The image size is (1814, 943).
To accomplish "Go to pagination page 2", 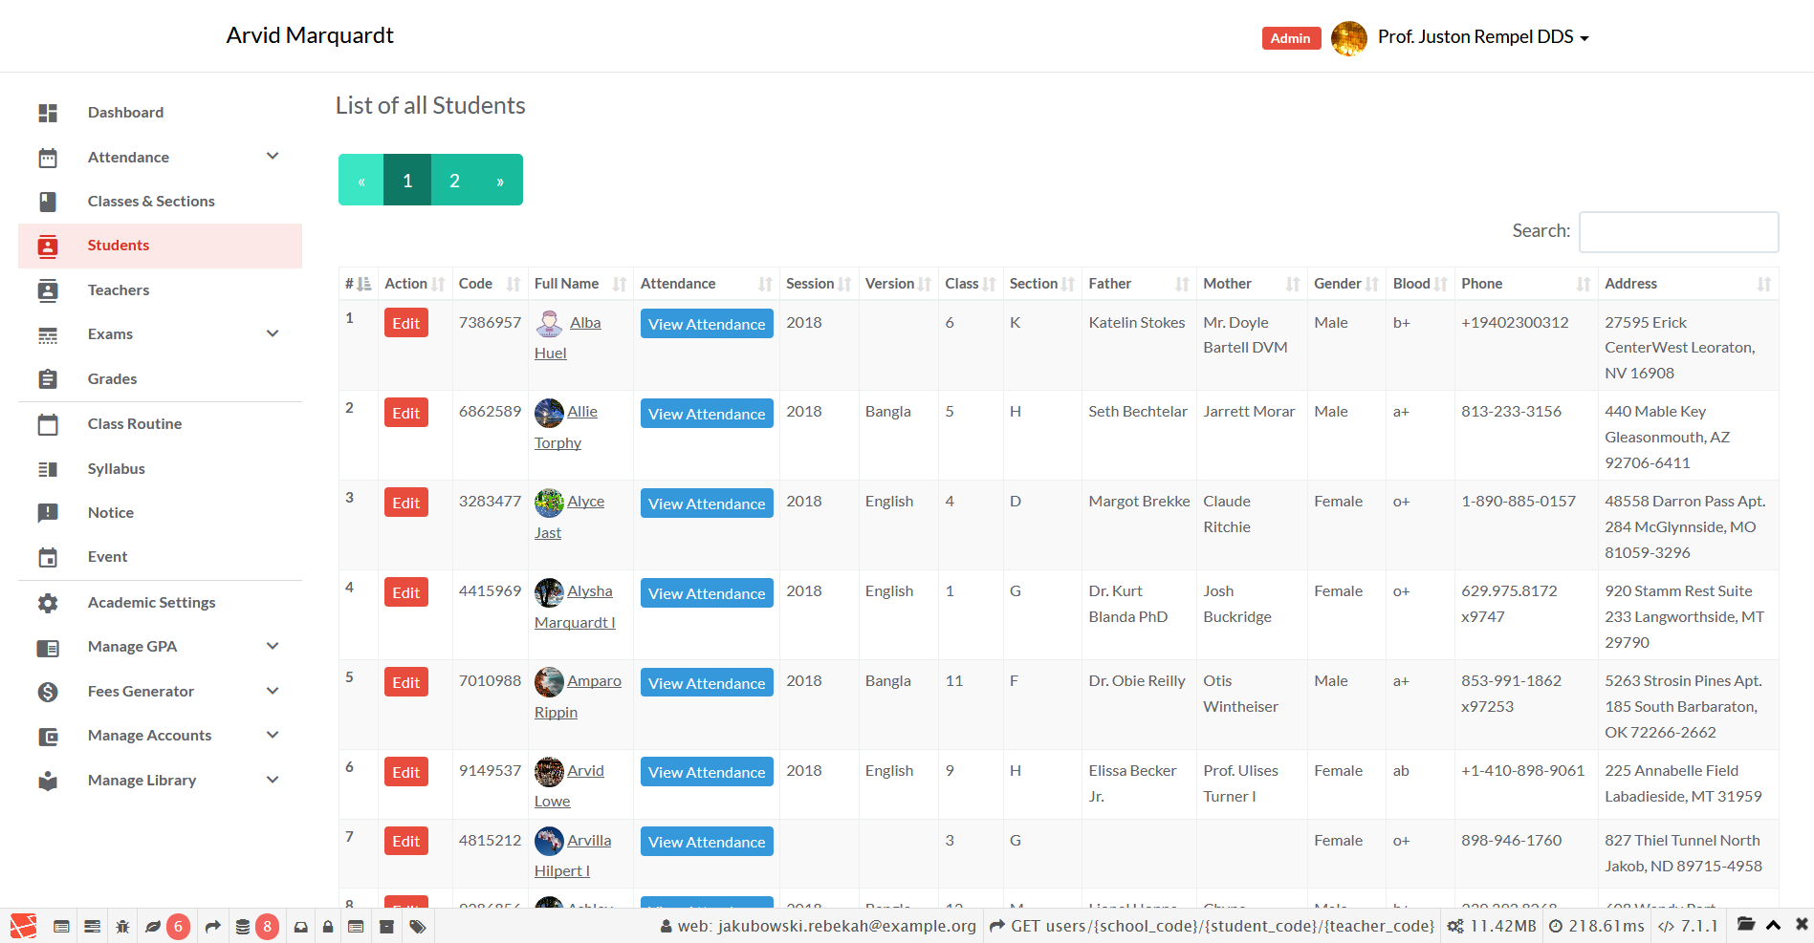I will [x=454, y=180].
